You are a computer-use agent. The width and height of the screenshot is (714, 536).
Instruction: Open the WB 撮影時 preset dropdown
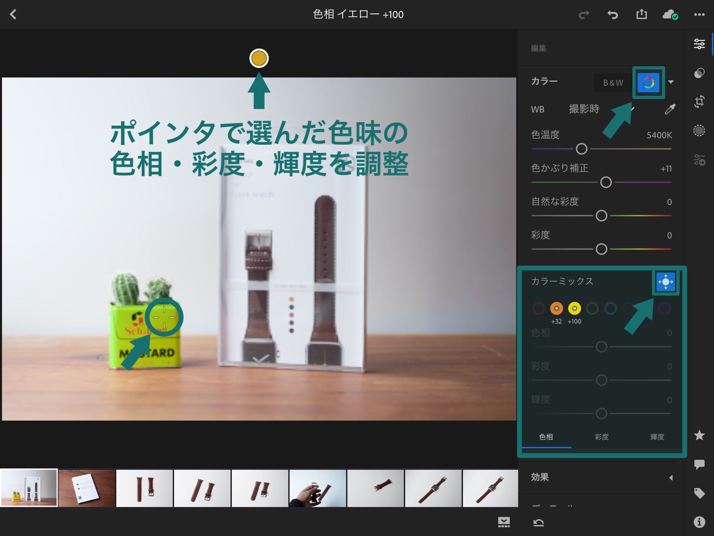point(584,109)
